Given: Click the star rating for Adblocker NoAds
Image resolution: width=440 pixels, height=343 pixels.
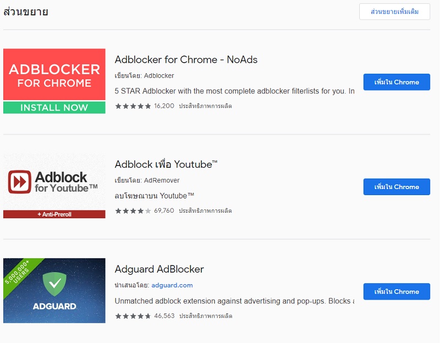Looking at the screenshot, I should point(133,106).
